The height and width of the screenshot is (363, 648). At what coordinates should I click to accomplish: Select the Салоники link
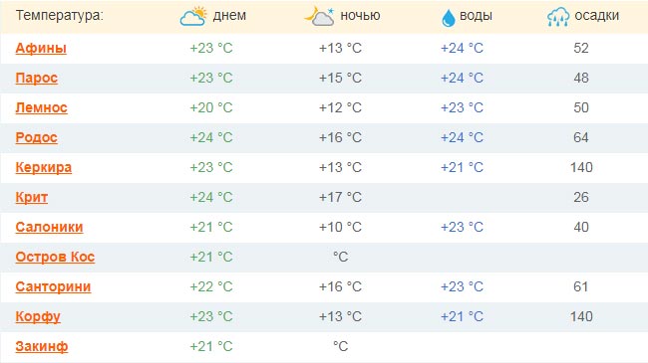49,227
